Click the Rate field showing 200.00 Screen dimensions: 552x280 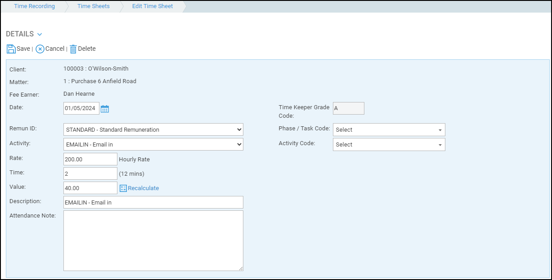tap(90, 159)
